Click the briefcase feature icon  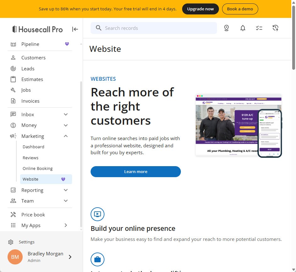(x=98, y=259)
